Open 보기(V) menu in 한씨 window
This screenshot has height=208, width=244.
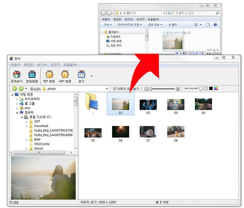42,65
